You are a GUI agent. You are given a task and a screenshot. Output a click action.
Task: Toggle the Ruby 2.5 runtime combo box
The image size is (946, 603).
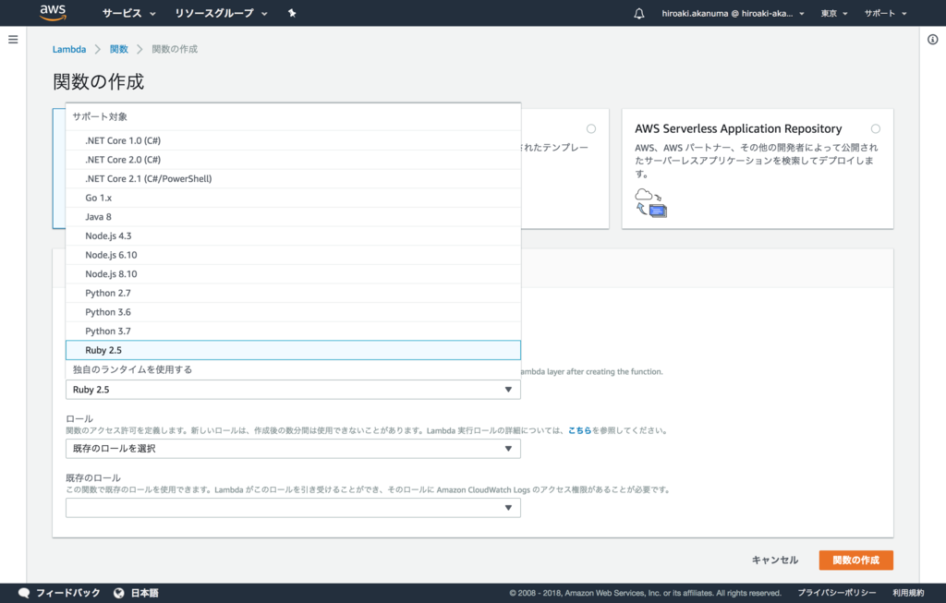pos(293,390)
